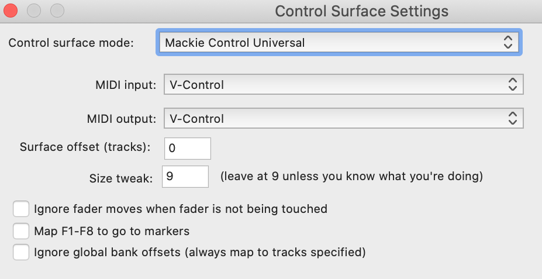Enable ignoring fader moves when not touched

tap(21, 209)
